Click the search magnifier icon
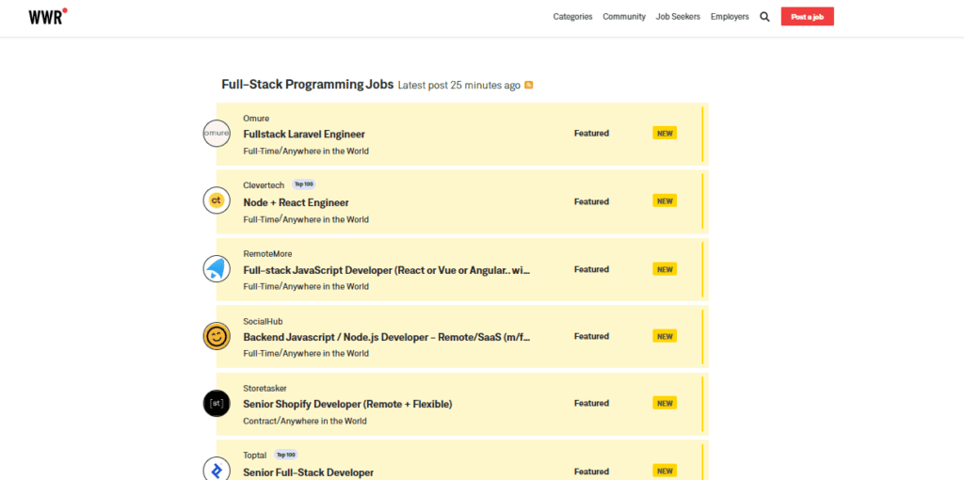Viewport: 964px width, 480px height. tap(764, 17)
